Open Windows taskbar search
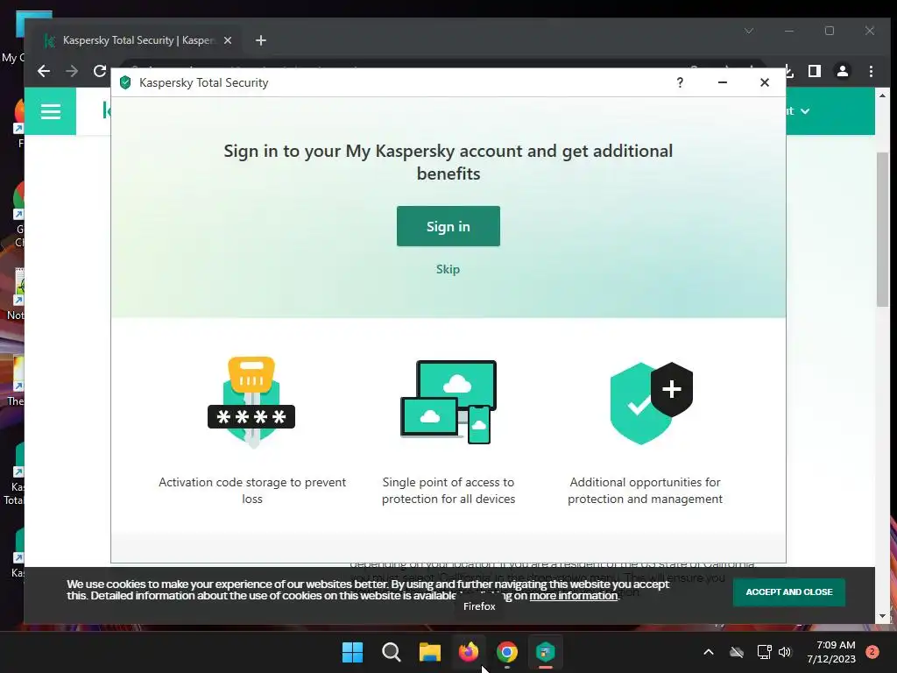 coord(392,652)
